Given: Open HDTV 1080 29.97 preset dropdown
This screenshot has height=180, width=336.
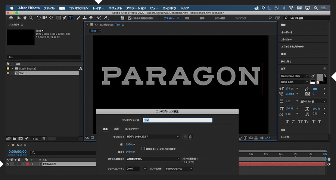Looking at the screenshot, I should 153,137.
